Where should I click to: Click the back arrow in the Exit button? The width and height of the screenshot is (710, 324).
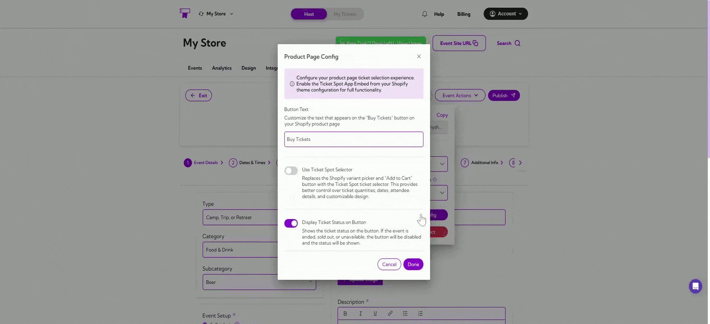193,95
